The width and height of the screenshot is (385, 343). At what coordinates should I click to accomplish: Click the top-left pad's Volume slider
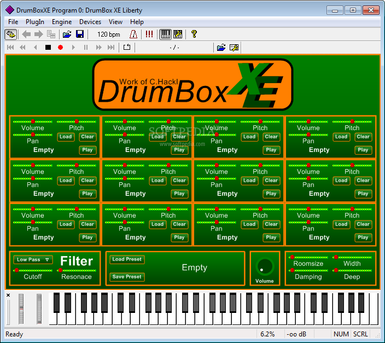(33, 121)
